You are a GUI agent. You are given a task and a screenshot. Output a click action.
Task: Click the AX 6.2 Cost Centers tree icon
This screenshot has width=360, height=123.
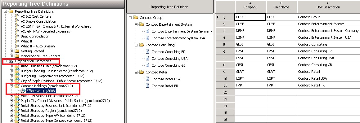click(17, 16)
